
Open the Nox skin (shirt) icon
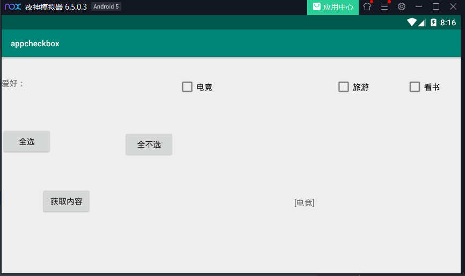[x=367, y=6]
